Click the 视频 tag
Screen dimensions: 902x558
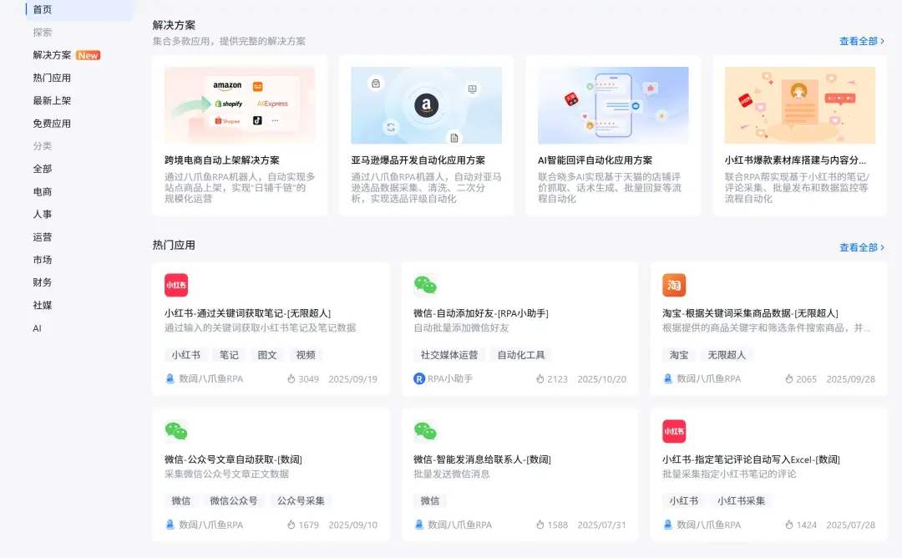point(306,355)
